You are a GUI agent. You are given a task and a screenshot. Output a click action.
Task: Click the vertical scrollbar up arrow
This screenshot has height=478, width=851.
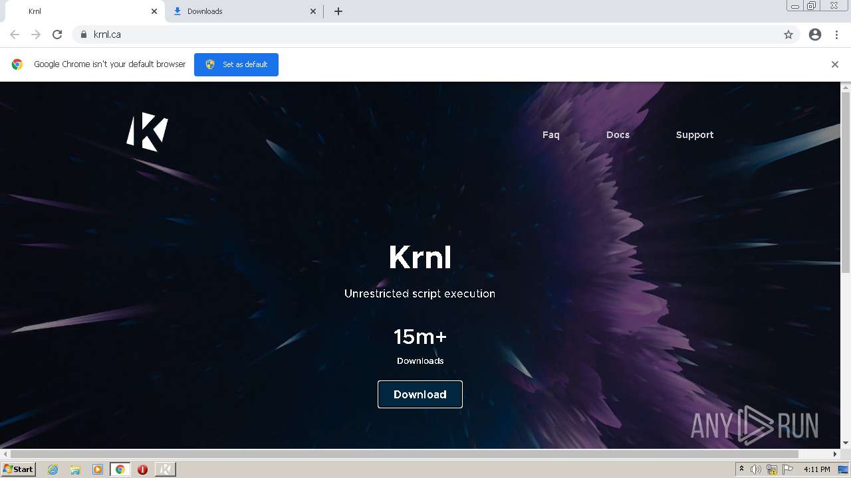click(x=846, y=88)
